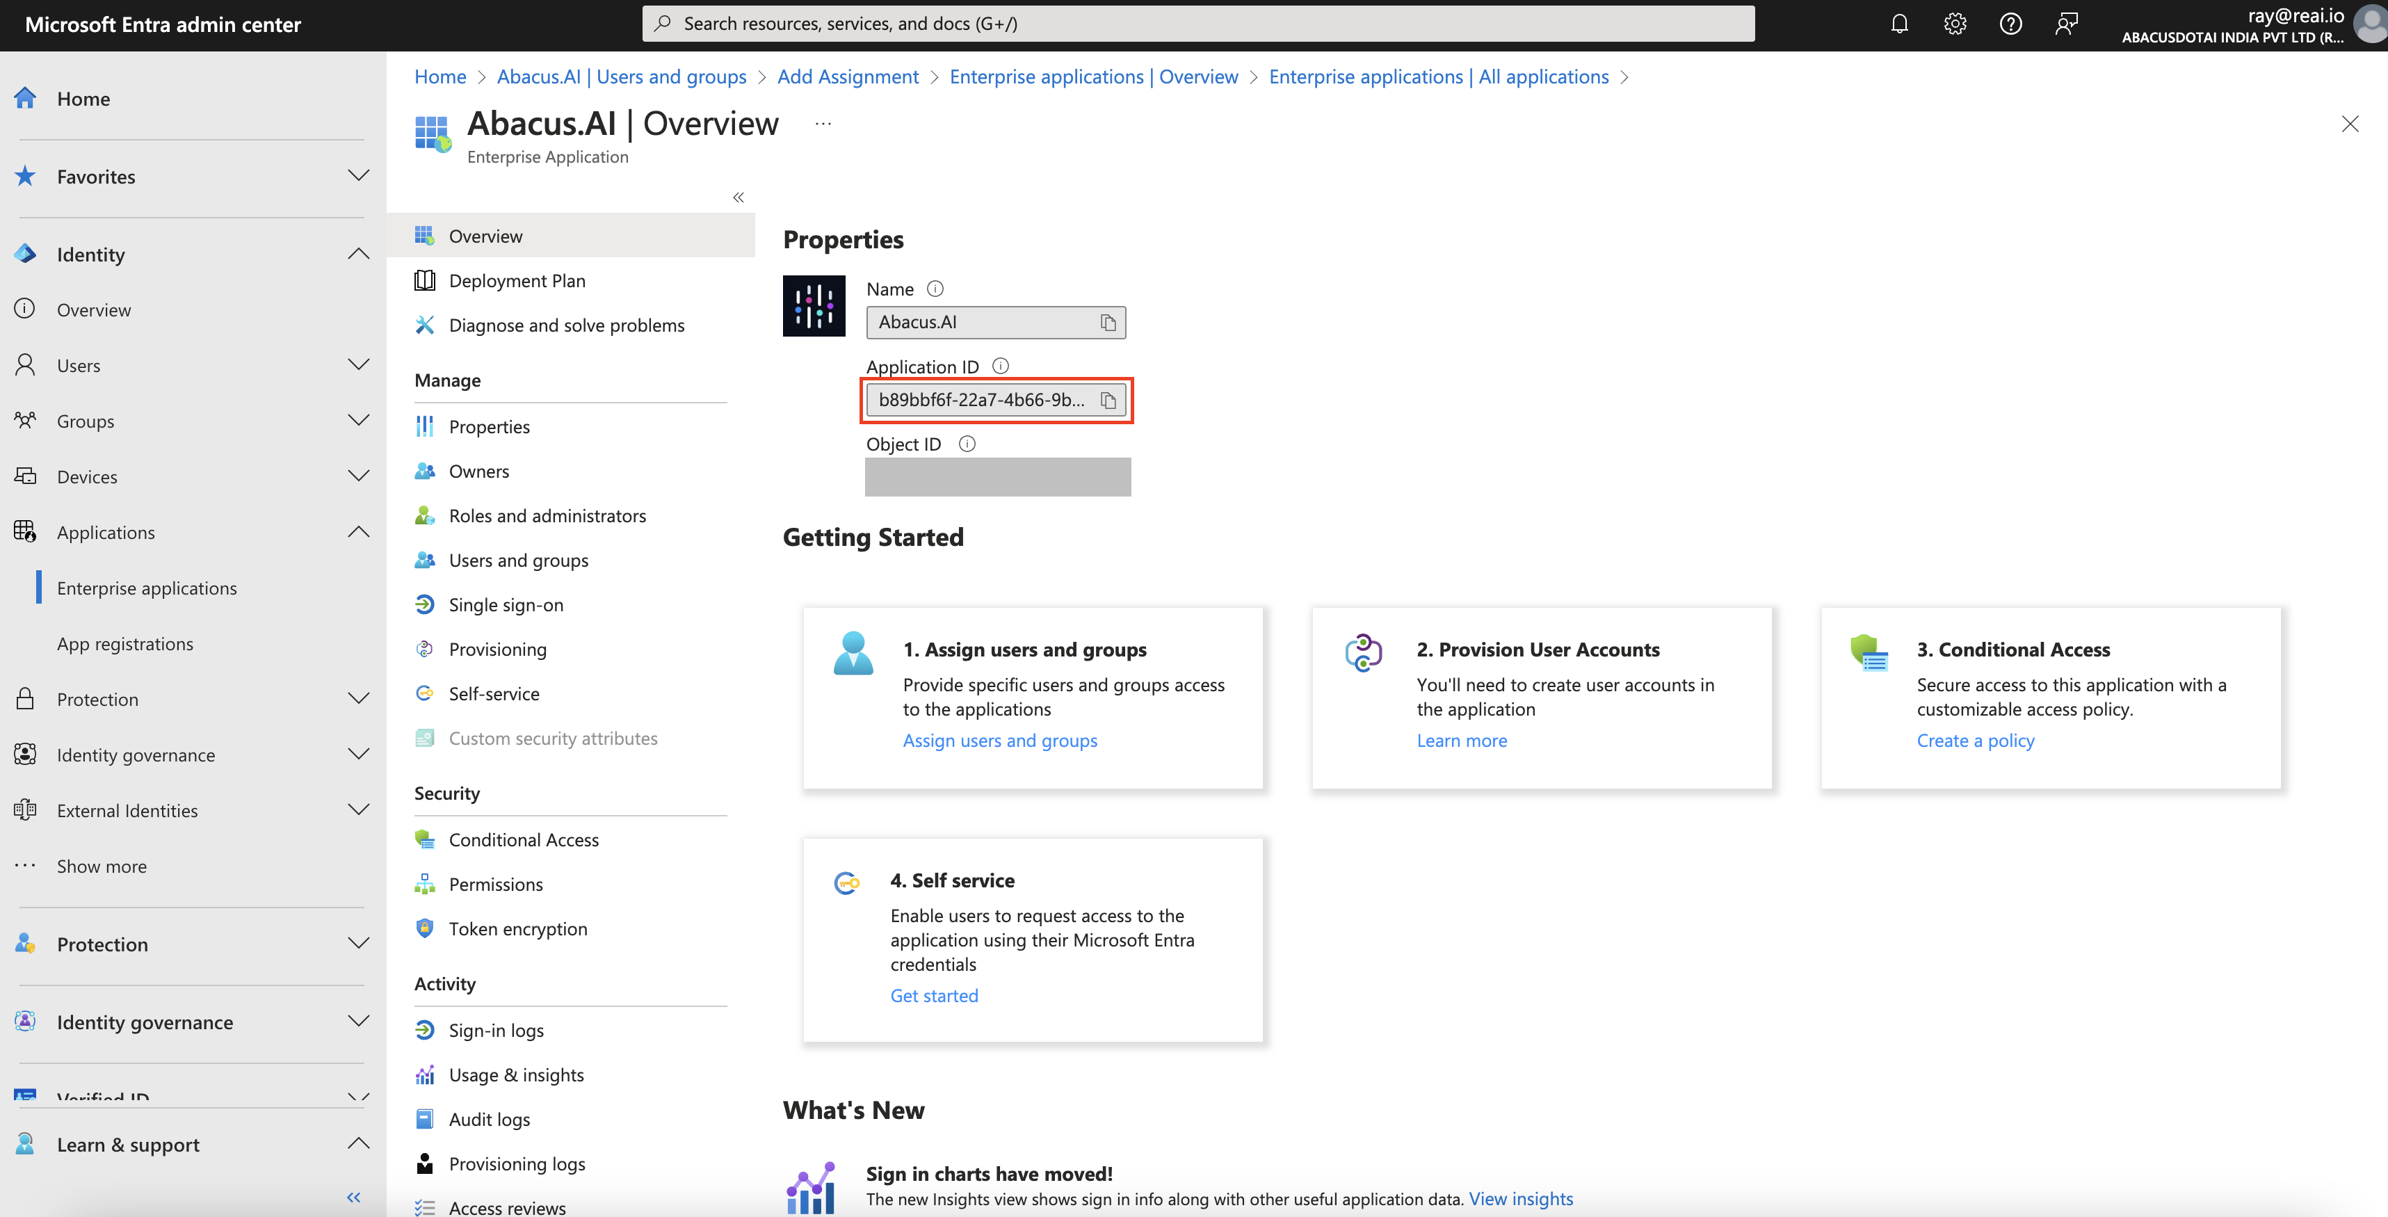The height and width of the screenshot is (1217, 2388).
Task: Open the settings gear
Action: tap(1955, 23)
